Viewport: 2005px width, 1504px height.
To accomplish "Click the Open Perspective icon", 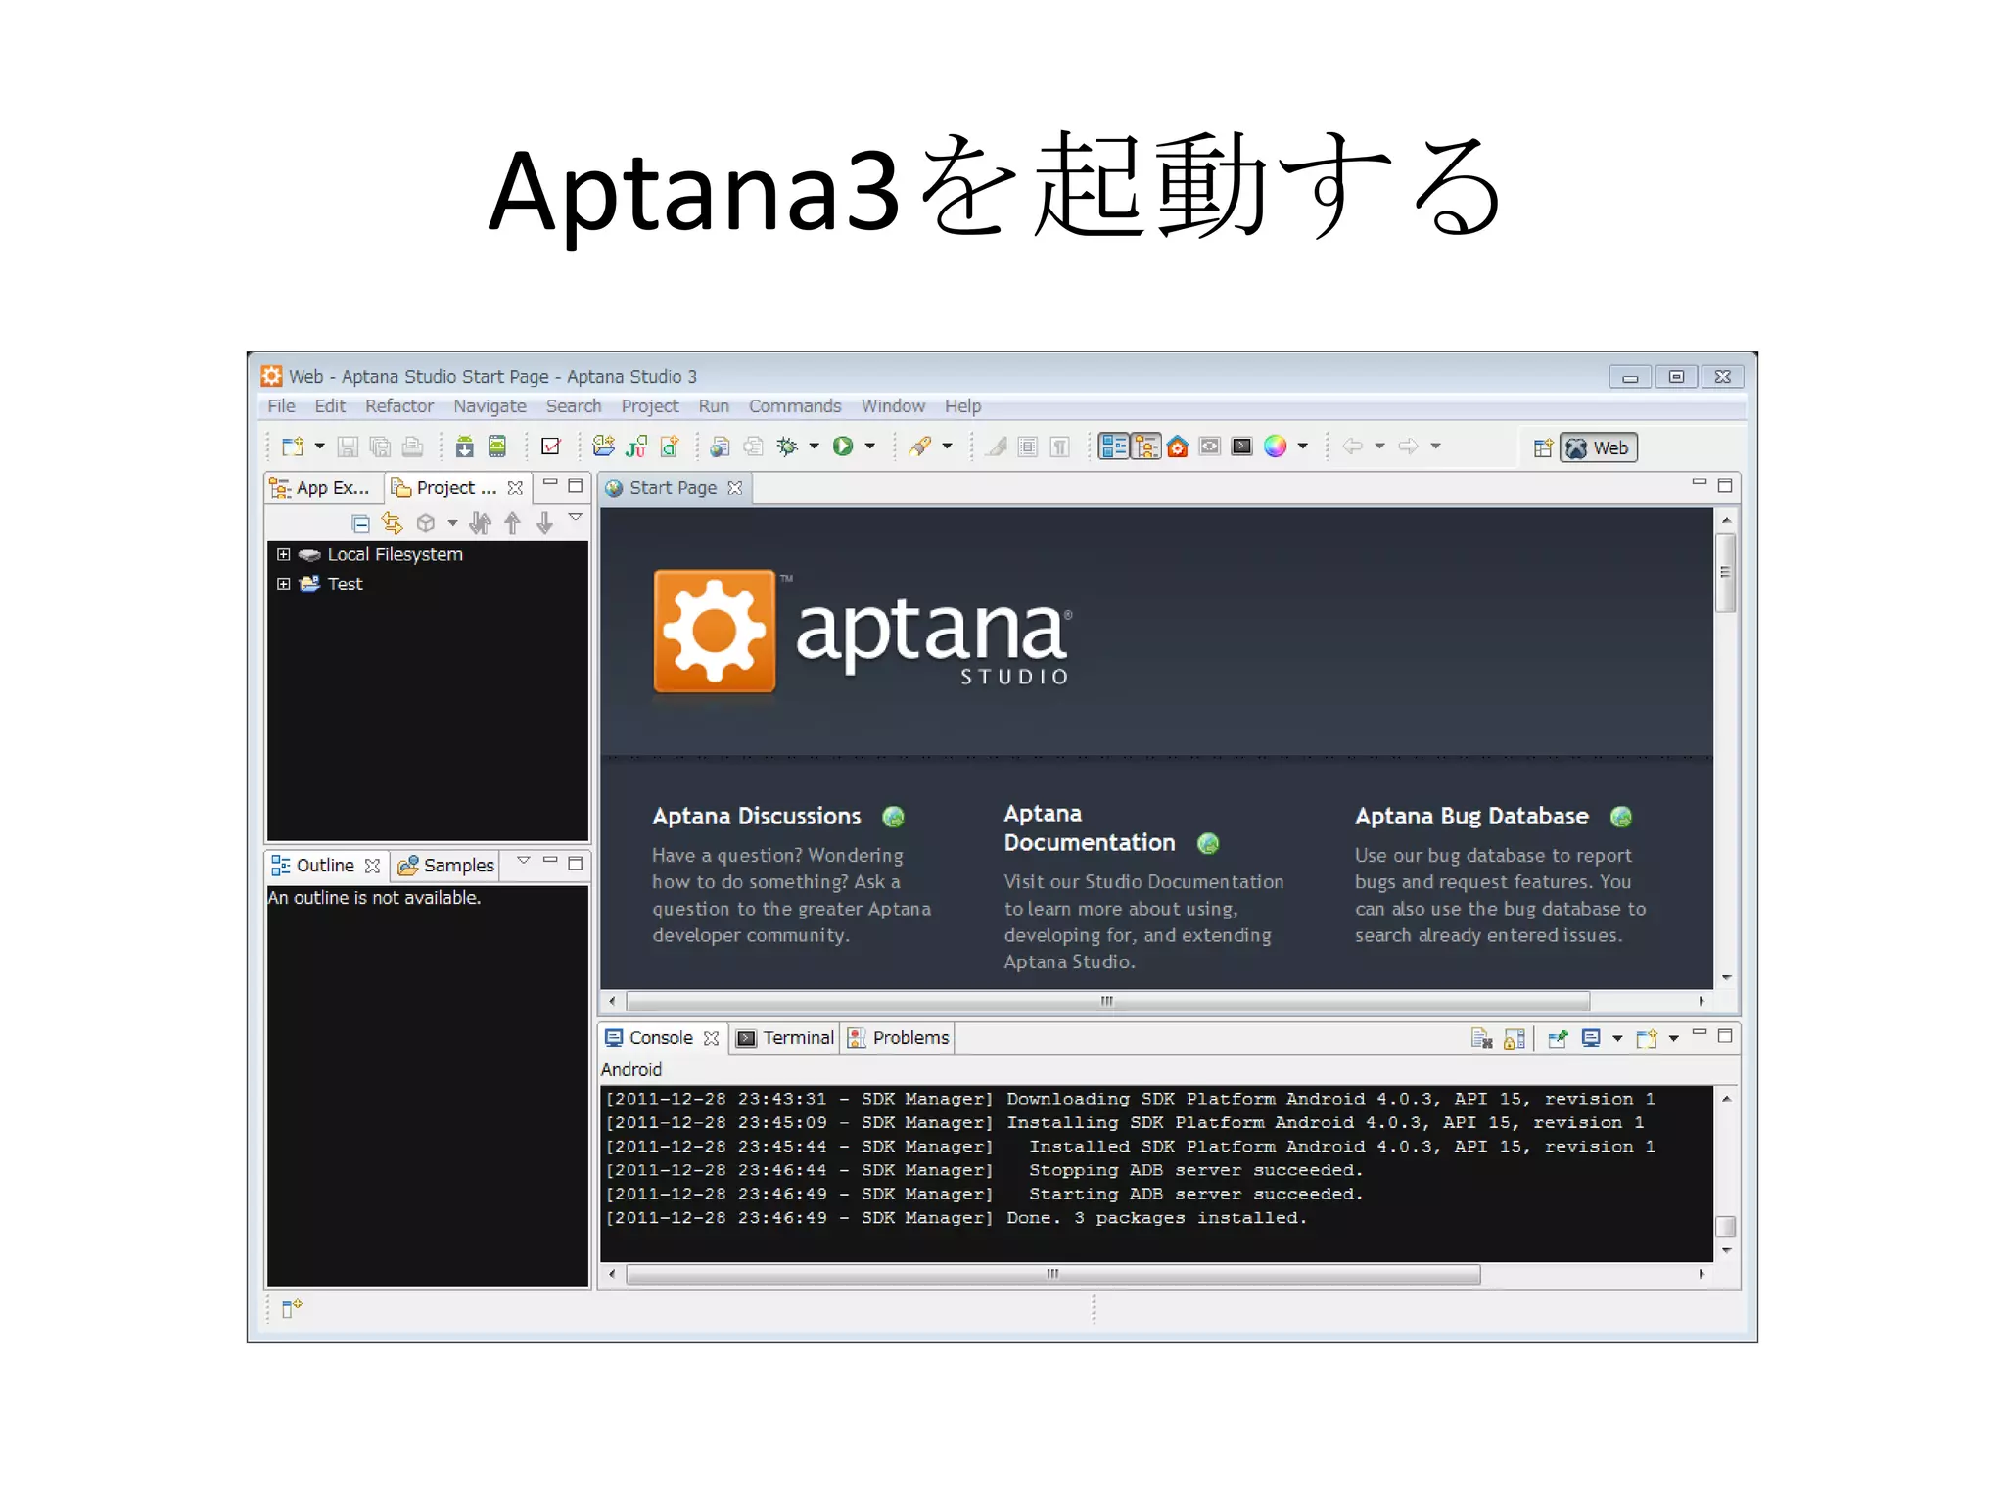I will point(1543,448).
